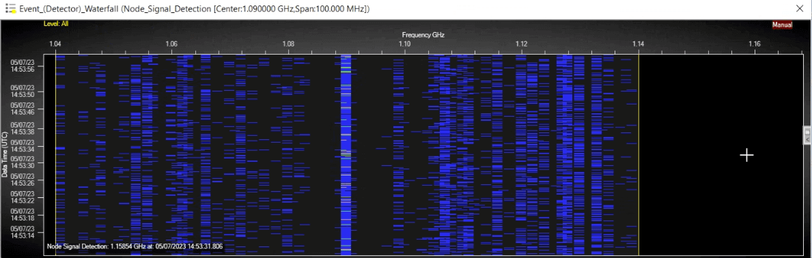Click the yellow span marker line at 1.04 GHz

(56, 154)
